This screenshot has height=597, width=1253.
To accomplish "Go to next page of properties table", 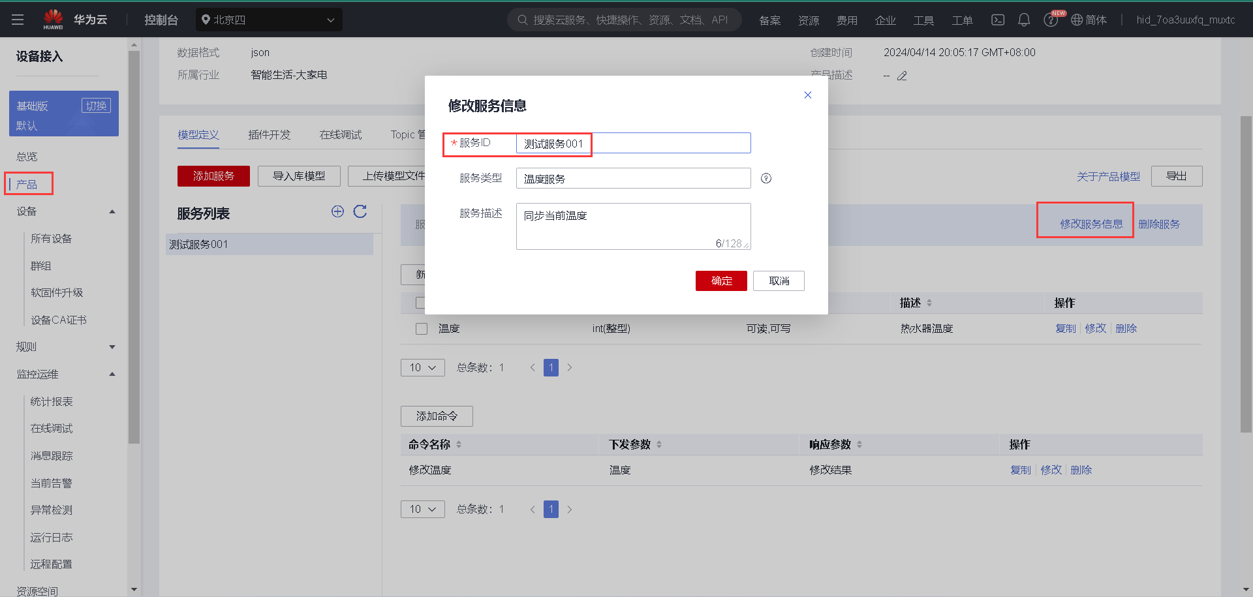I will click(570, 367).
